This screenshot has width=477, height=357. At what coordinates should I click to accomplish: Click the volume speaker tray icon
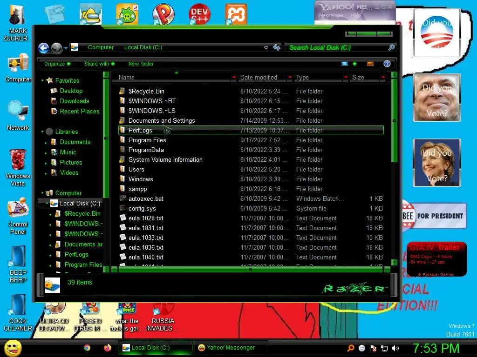(395, 348)
